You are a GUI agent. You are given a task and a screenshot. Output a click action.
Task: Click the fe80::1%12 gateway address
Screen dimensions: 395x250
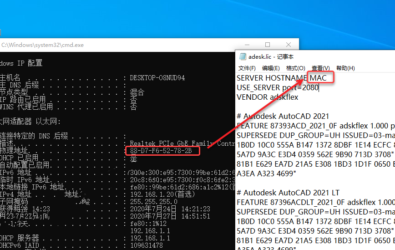pyautogui.click(x=148, y=224)
